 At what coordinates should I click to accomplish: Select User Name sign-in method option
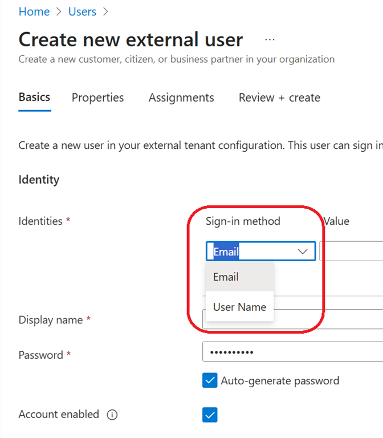click(x=239, y=307)
